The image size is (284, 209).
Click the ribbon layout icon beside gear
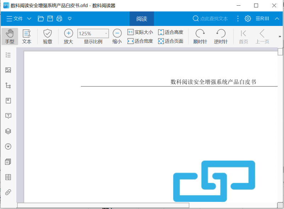click(262, 19)
